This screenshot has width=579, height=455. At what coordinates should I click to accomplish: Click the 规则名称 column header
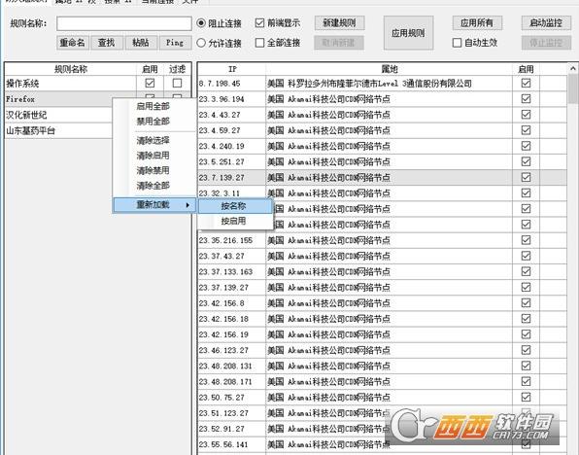(x=71, y=69)
